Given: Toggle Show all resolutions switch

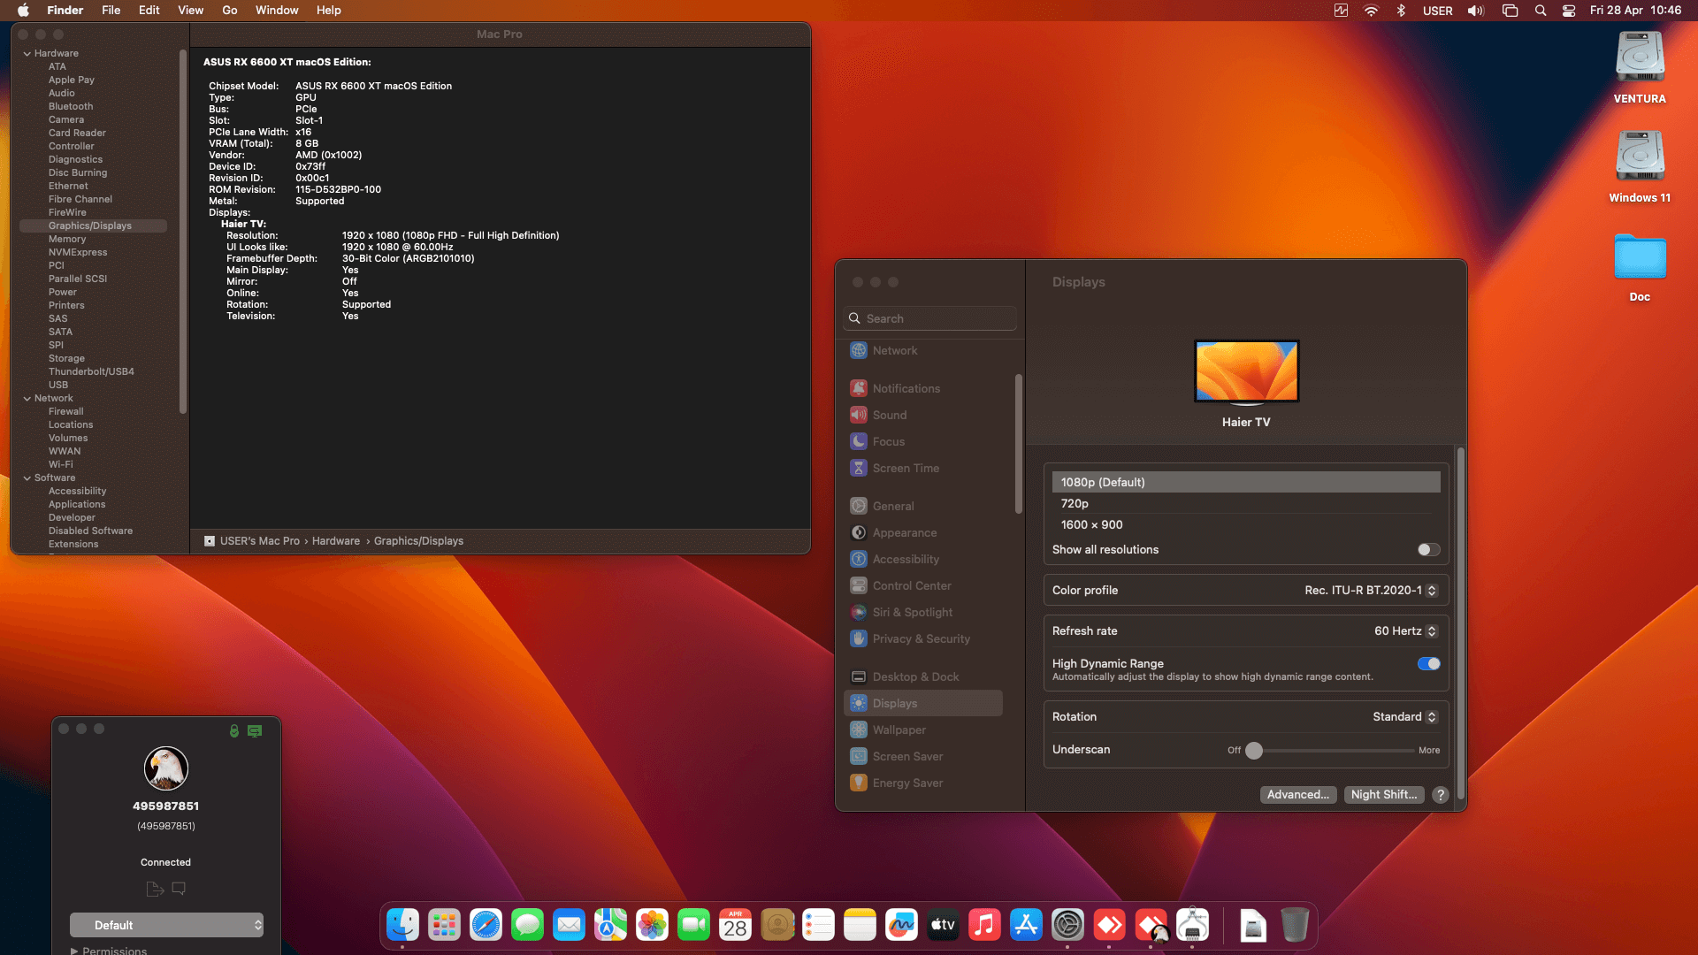Looking at the screenshot, I should click(x=1428, y=549).
